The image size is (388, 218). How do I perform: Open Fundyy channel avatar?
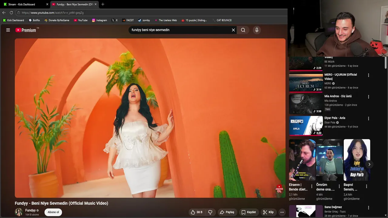[19, 212]
